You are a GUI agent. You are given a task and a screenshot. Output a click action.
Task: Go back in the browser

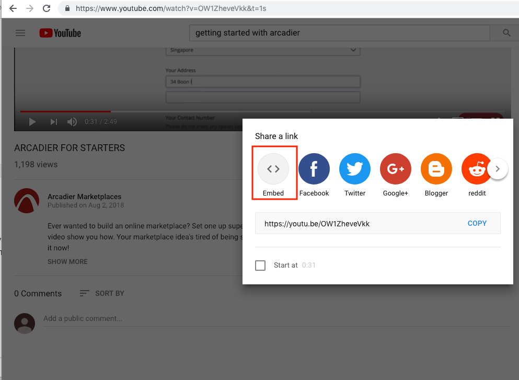click(x=13, y=8)
